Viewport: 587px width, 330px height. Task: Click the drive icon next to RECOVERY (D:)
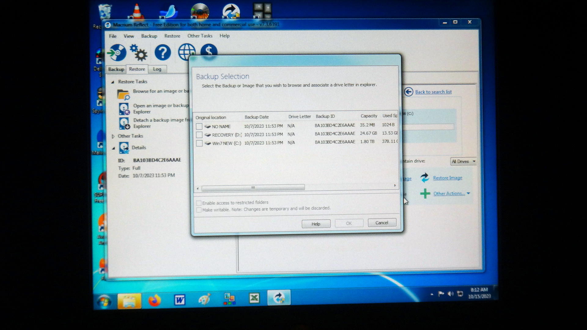point(208,135)
